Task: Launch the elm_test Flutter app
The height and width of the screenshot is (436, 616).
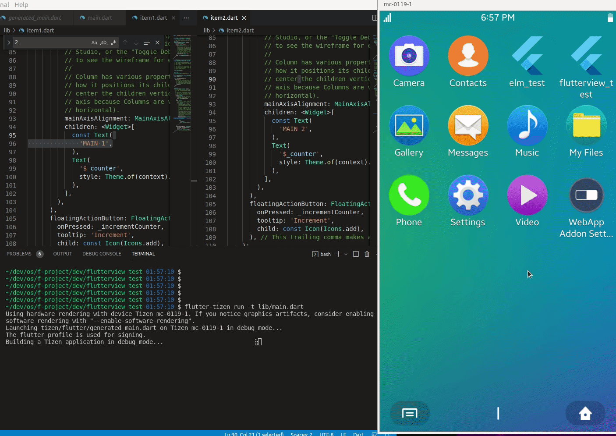Action: tap(527, 56)
